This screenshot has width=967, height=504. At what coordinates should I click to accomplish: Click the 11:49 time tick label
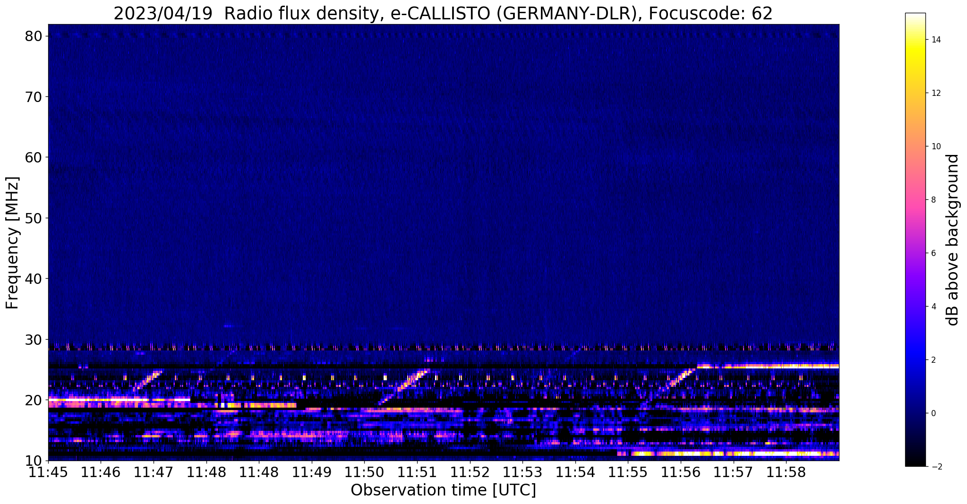coord(312,472)
